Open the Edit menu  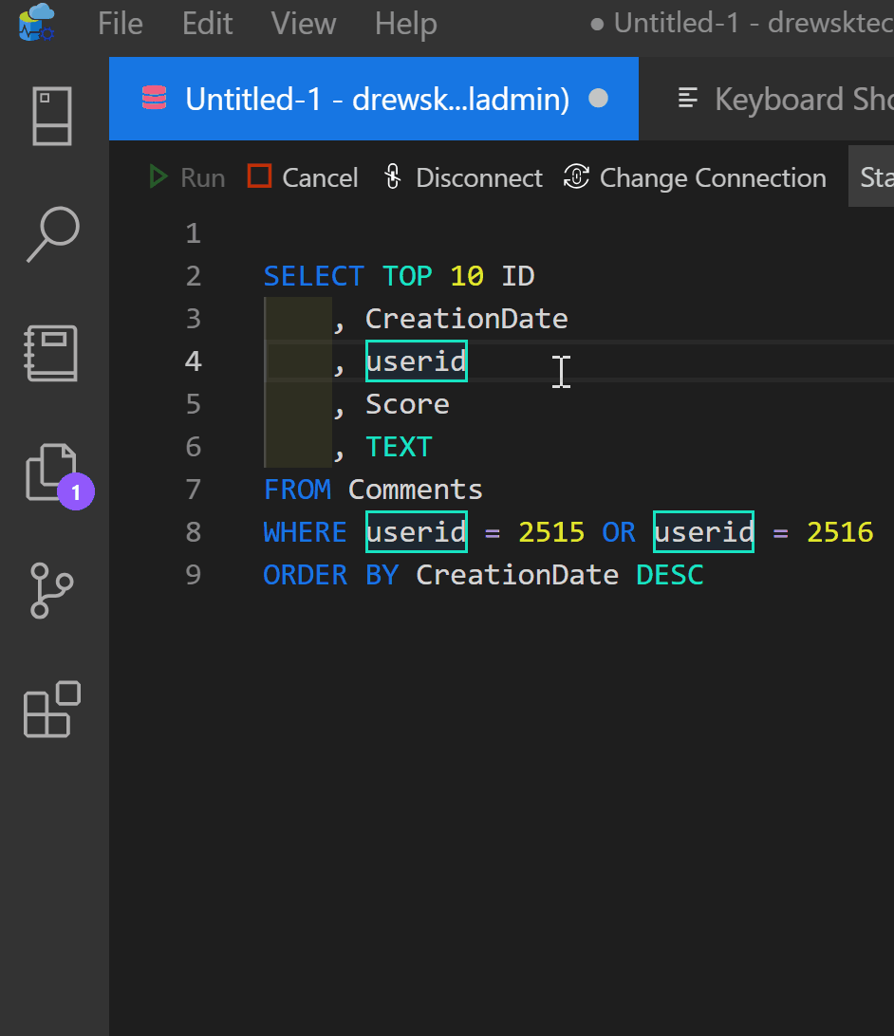point(207,23)
